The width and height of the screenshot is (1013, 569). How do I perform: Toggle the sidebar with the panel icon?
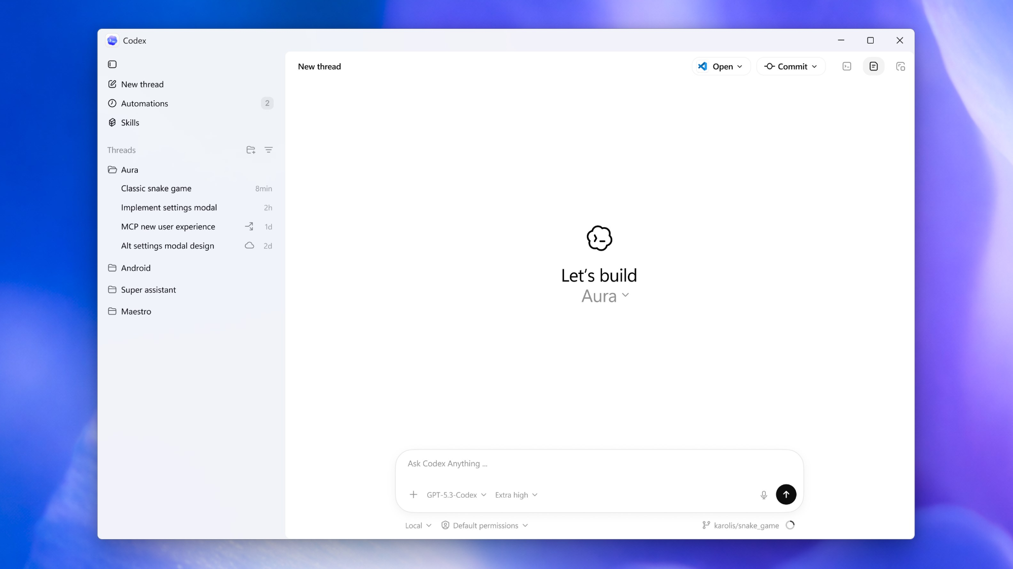112,64
